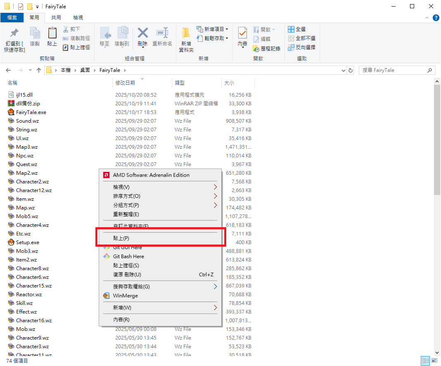This screenshot has height=366, width=441.
Task: Click the Delete icon in the ribbon
Action: (x=142, y=33)
